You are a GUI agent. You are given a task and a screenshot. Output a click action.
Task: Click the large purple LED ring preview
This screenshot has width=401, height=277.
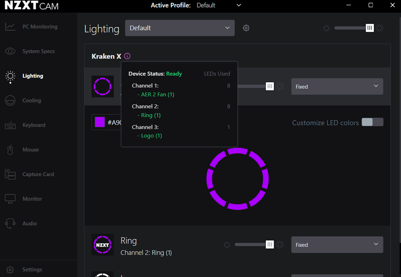[238, 179]
